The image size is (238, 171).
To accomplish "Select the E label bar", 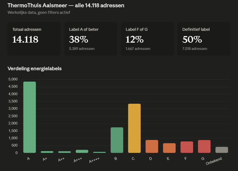I will (169, 148).
